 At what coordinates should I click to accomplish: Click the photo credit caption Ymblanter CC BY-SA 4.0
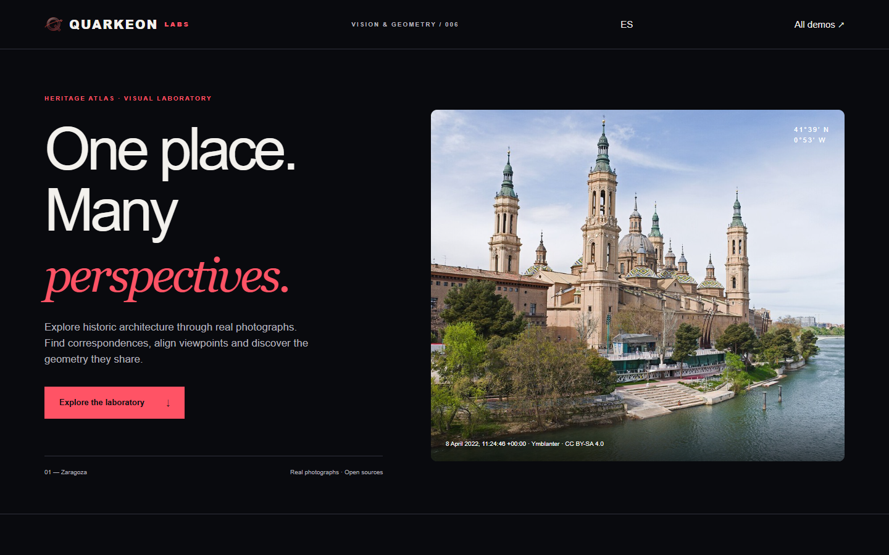525,444
